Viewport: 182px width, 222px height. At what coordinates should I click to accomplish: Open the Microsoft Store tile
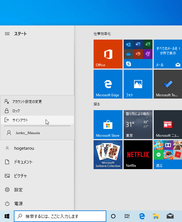[x=108, y=125]
